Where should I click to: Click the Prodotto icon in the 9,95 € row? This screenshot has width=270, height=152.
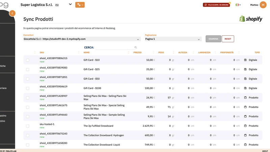[245, 117]
